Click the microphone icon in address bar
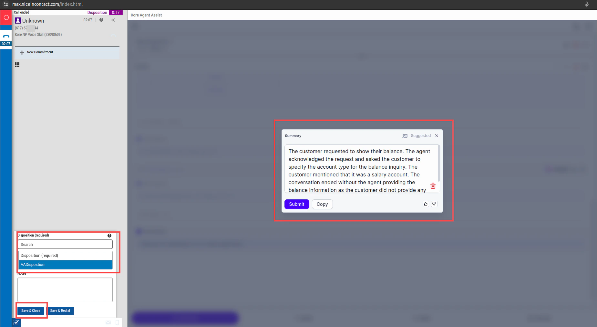The image size is (597, 327). pos(587,4)
